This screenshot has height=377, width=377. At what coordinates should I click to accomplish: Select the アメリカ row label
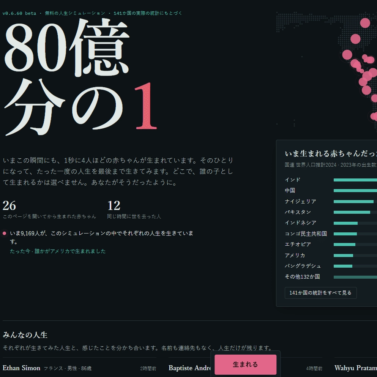[295, 256]
